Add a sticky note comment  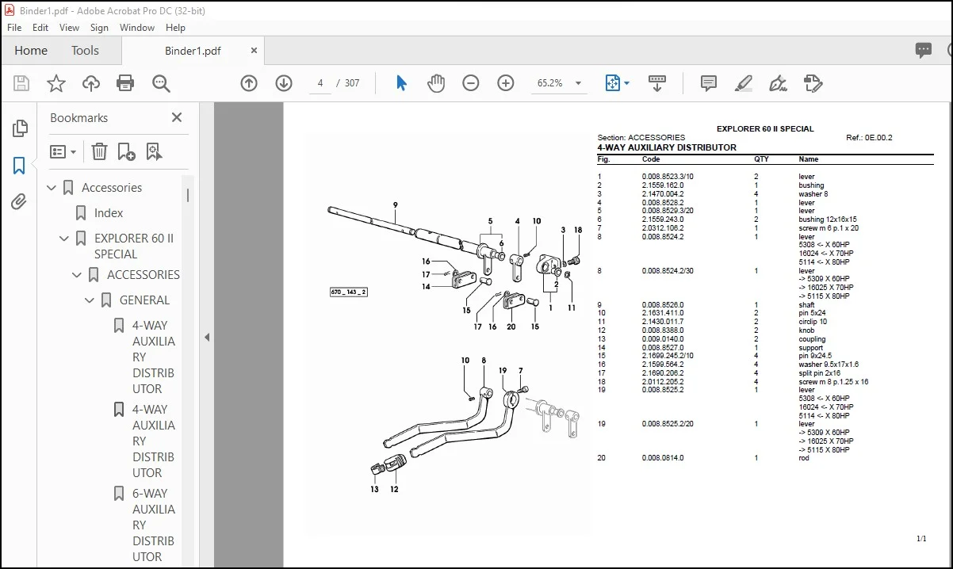click(709, 83)
